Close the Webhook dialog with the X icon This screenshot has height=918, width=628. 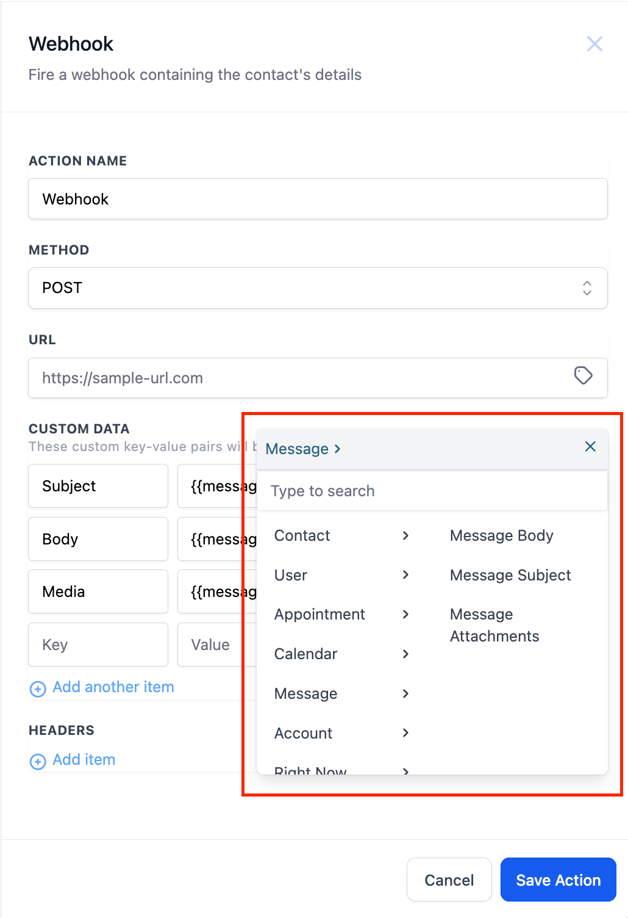(594, 44)
